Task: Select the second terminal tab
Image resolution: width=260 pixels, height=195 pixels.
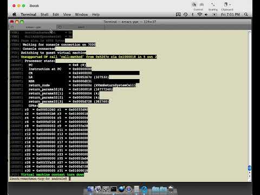Action: tap(81, 27)
